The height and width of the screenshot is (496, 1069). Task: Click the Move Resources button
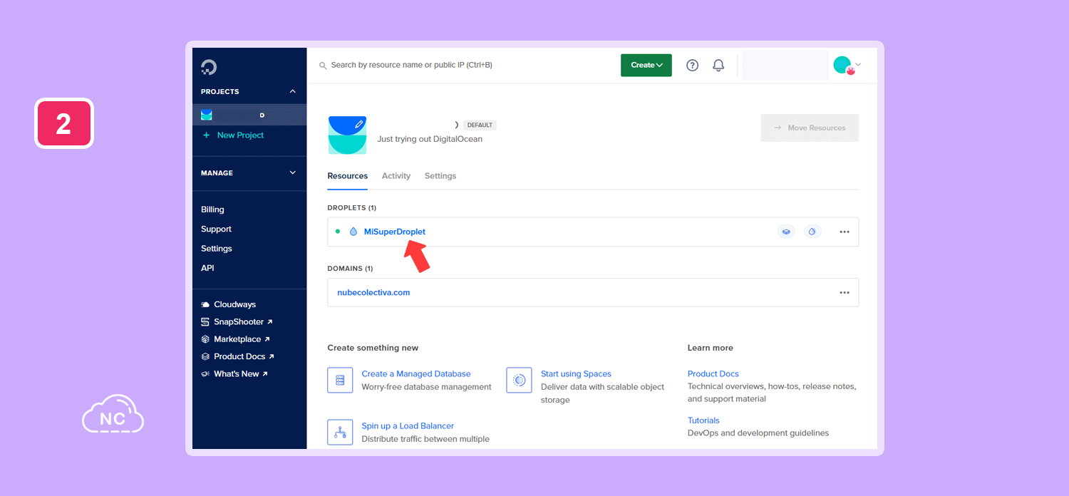coord(810,128)
